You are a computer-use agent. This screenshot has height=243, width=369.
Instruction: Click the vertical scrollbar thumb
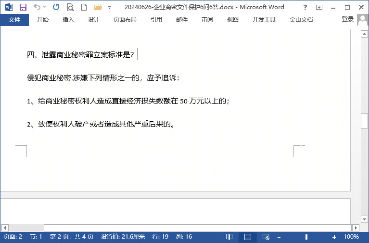364,121
